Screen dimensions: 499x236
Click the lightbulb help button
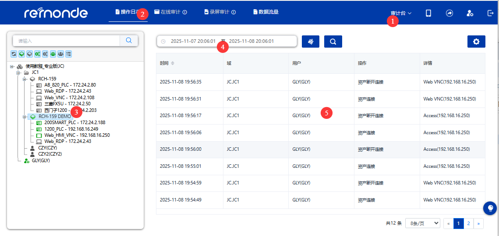(x=490, y=208)
